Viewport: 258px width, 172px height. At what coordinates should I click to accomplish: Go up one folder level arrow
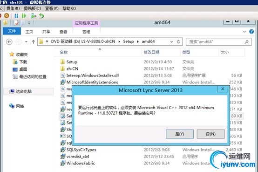(x=34, y=42)
